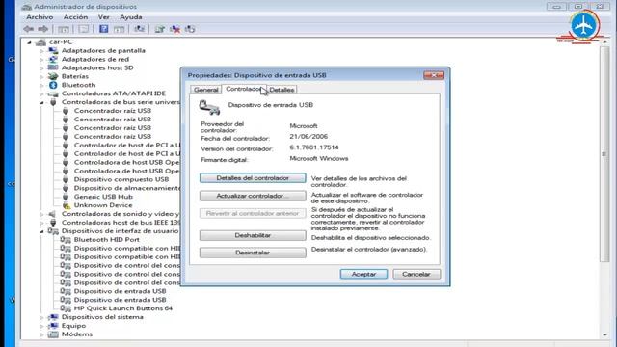The width and height of the screenshot is (617, 347).
Task: Click the car-PC computer icon
Action: [x=40, y=42]
